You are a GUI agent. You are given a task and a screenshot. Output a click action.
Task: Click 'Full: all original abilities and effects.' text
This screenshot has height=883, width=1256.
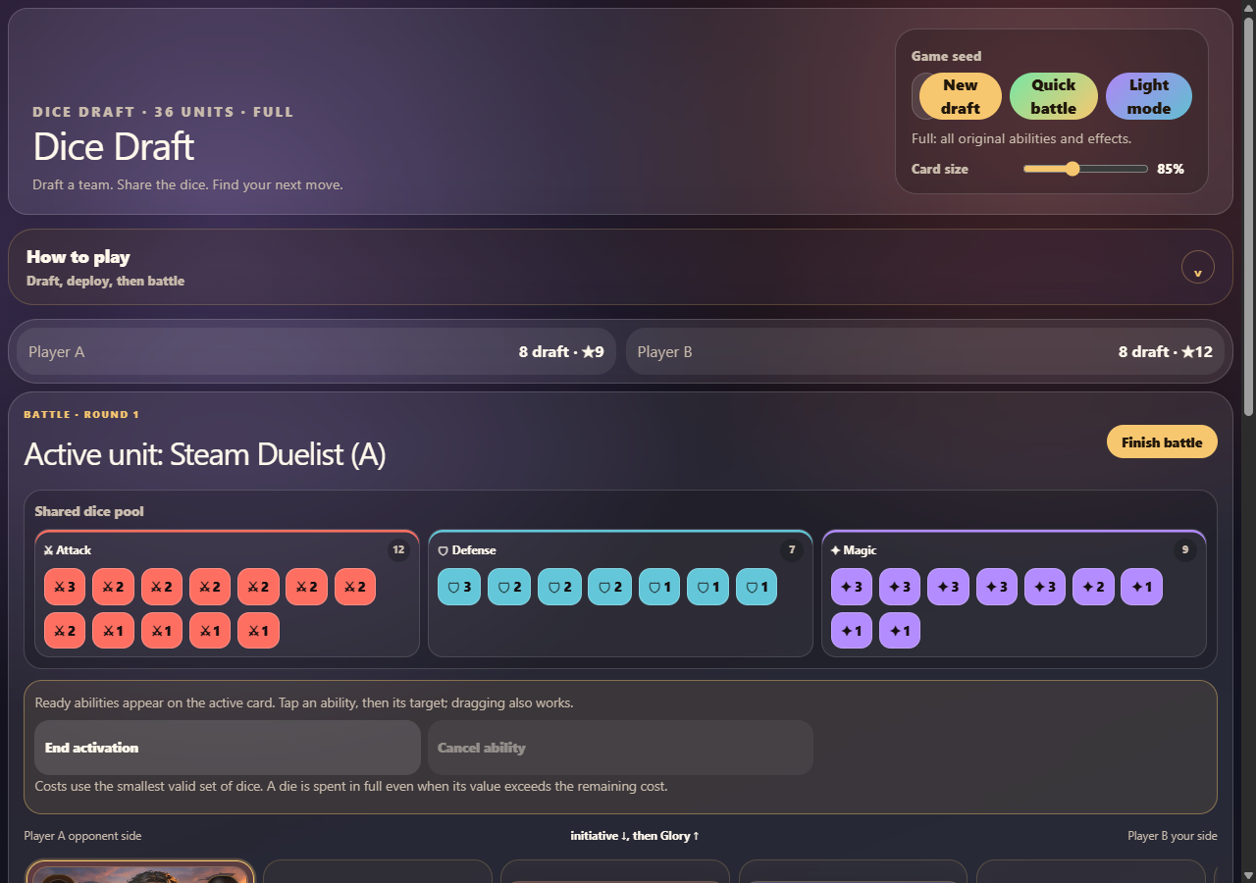[x=1021, y=138]
